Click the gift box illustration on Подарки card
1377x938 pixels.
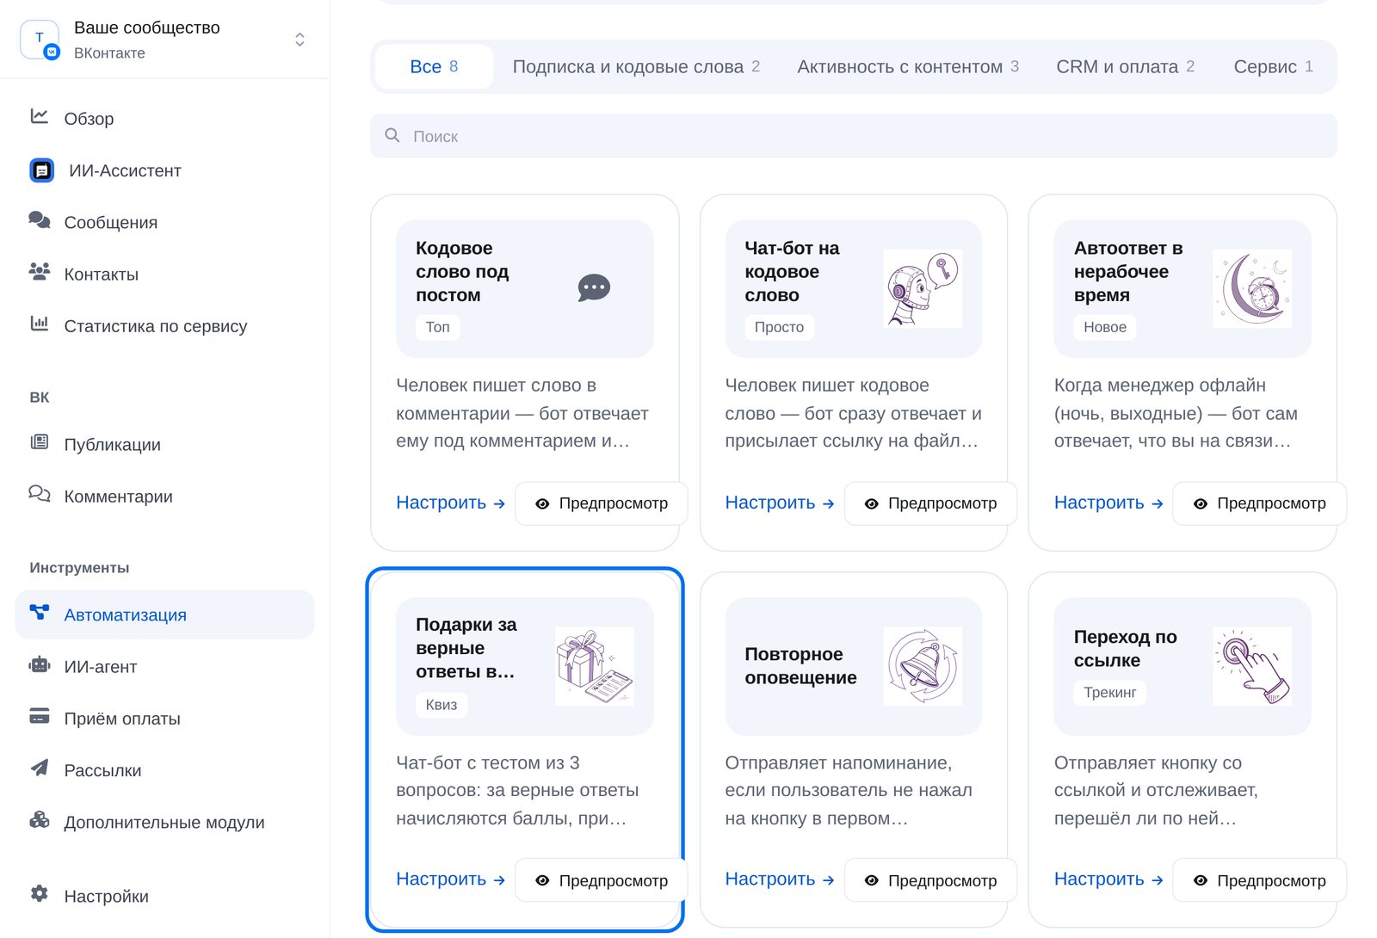tap(595, 666)
